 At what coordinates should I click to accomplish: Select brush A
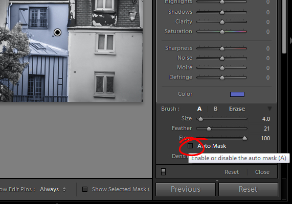click(199, 109)
